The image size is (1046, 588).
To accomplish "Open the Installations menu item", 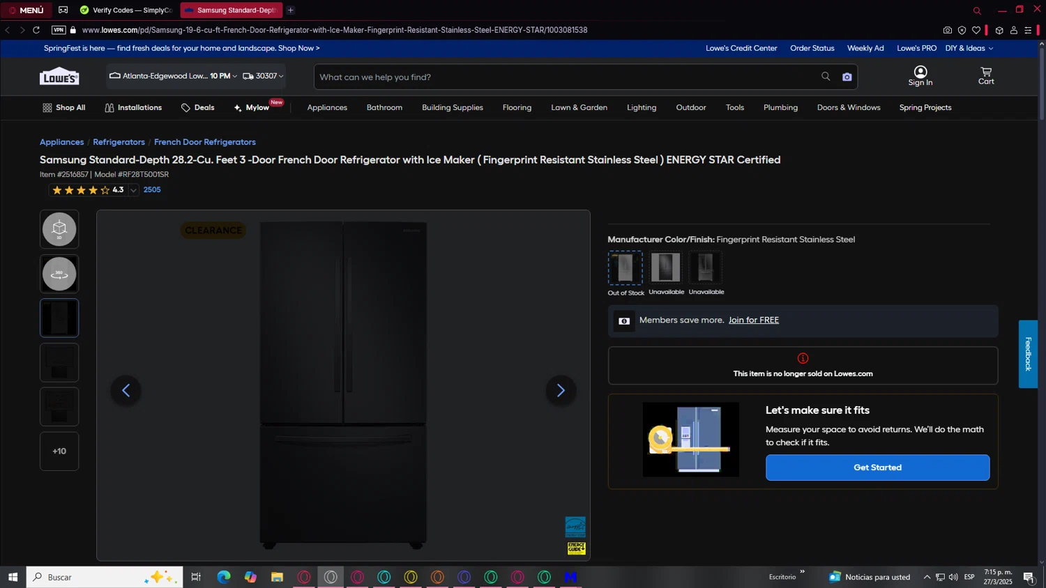I will coord(133,107).
